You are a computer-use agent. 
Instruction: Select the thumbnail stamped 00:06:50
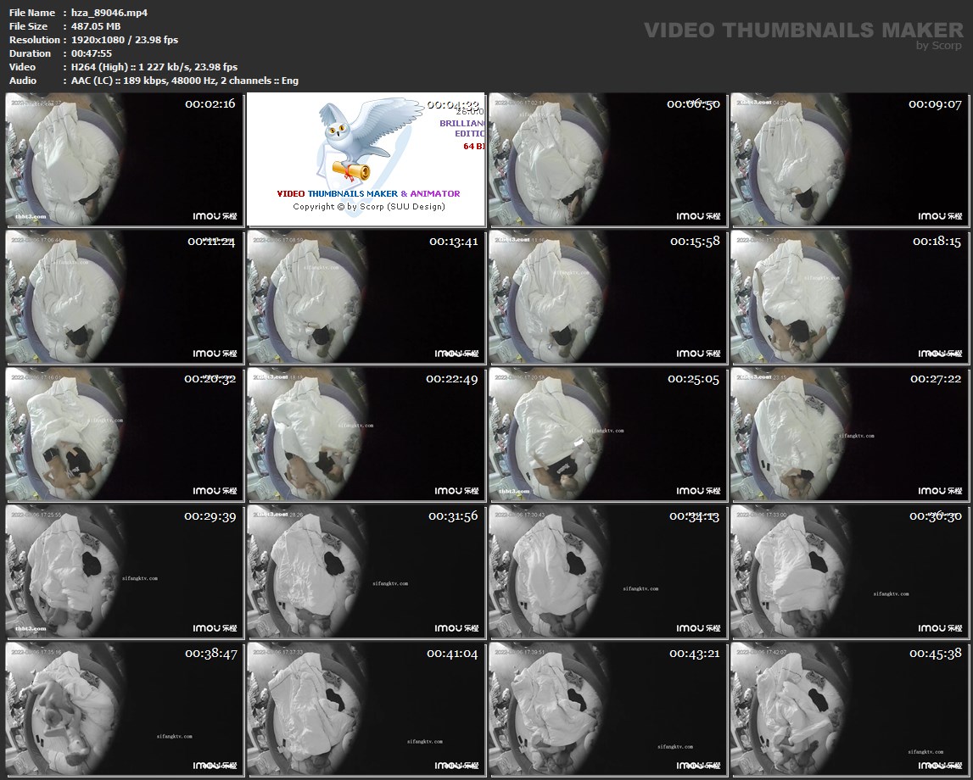(x=607, y=159)
